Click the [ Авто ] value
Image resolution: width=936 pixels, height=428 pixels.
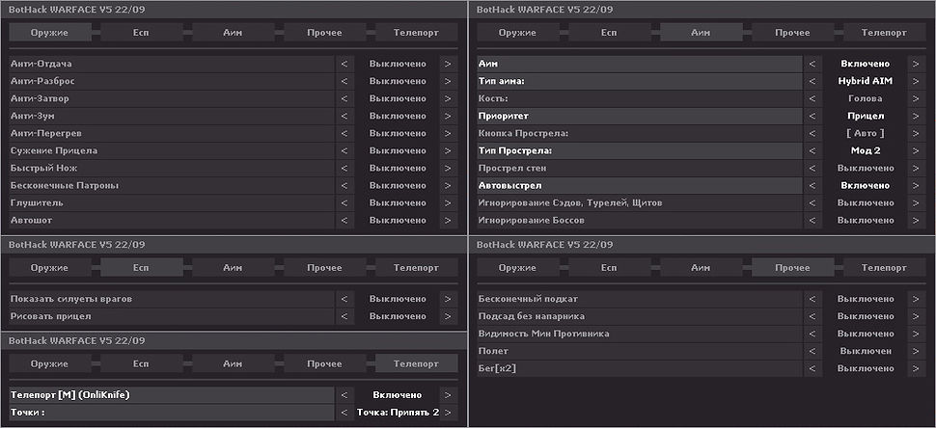point(865,133)
